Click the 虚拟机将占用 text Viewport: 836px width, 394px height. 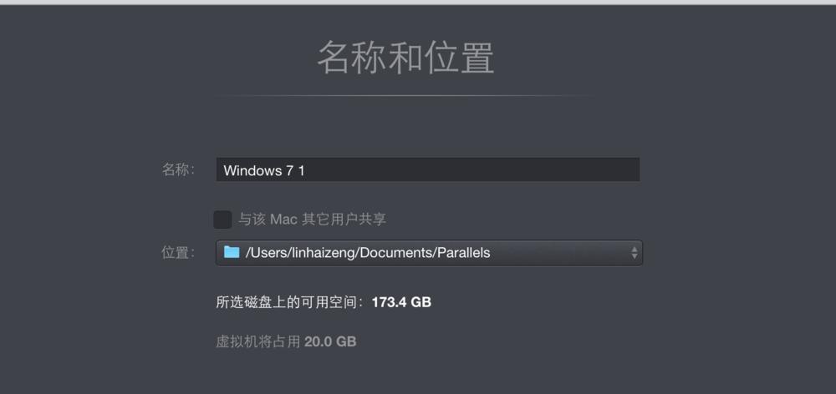click(258, 341)
